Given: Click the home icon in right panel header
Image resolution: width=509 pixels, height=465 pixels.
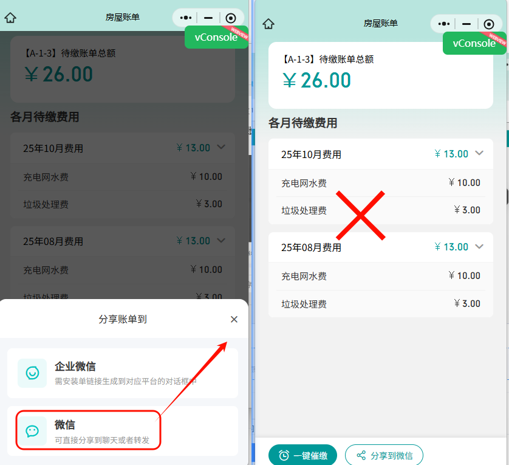Looking at the screenshot, I should [268, 24].
